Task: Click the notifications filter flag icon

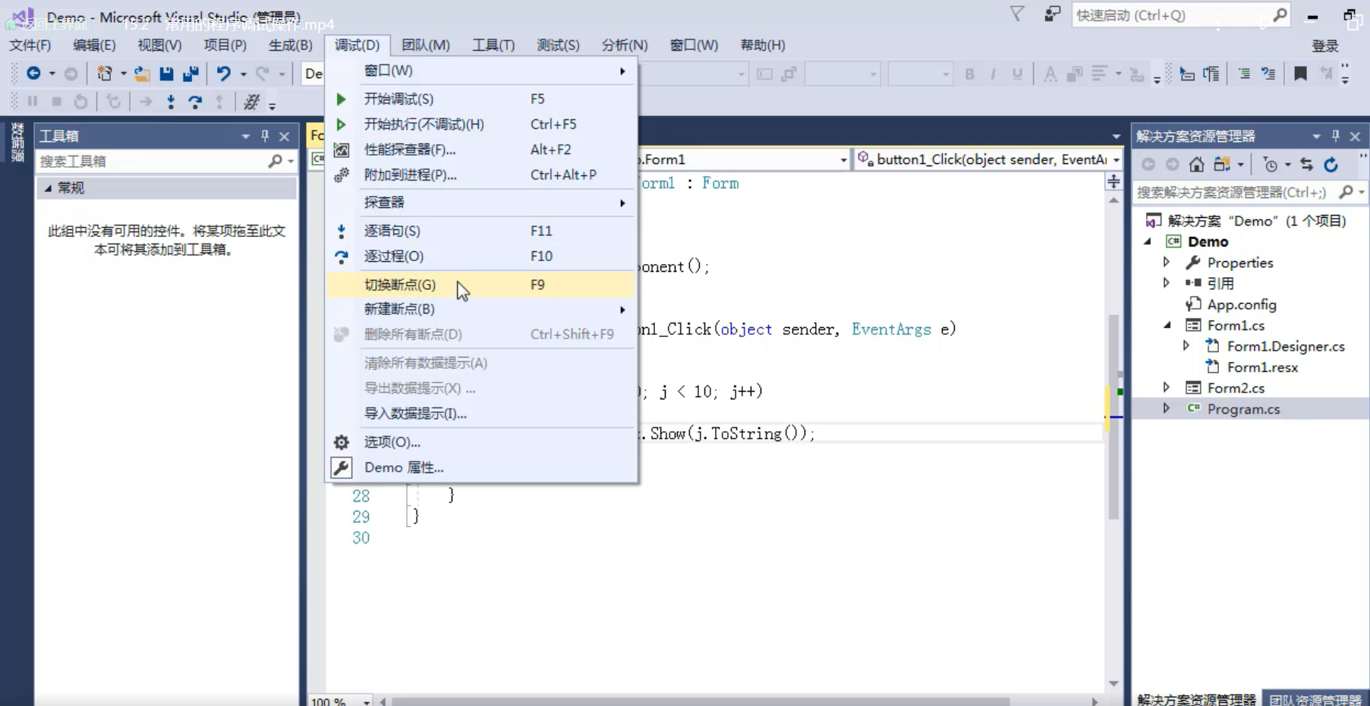Action: point(1017,14)
